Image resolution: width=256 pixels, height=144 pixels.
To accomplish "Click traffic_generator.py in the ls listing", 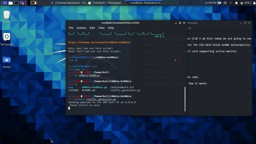I will click(x=125, y=90).
